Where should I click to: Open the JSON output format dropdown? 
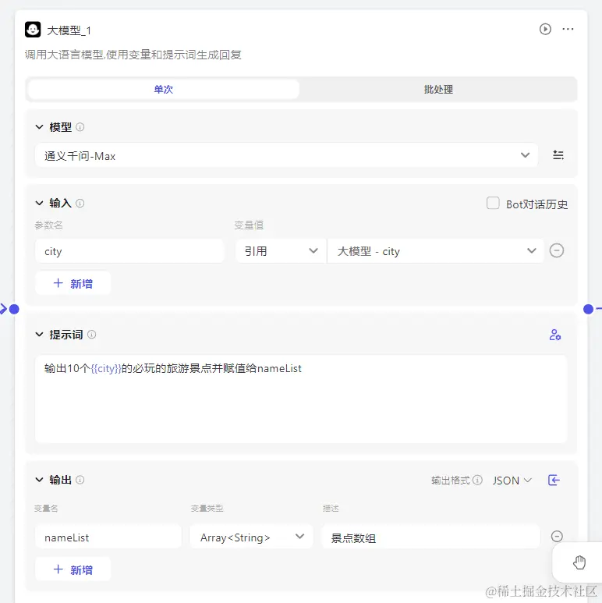tap(512, 481)
